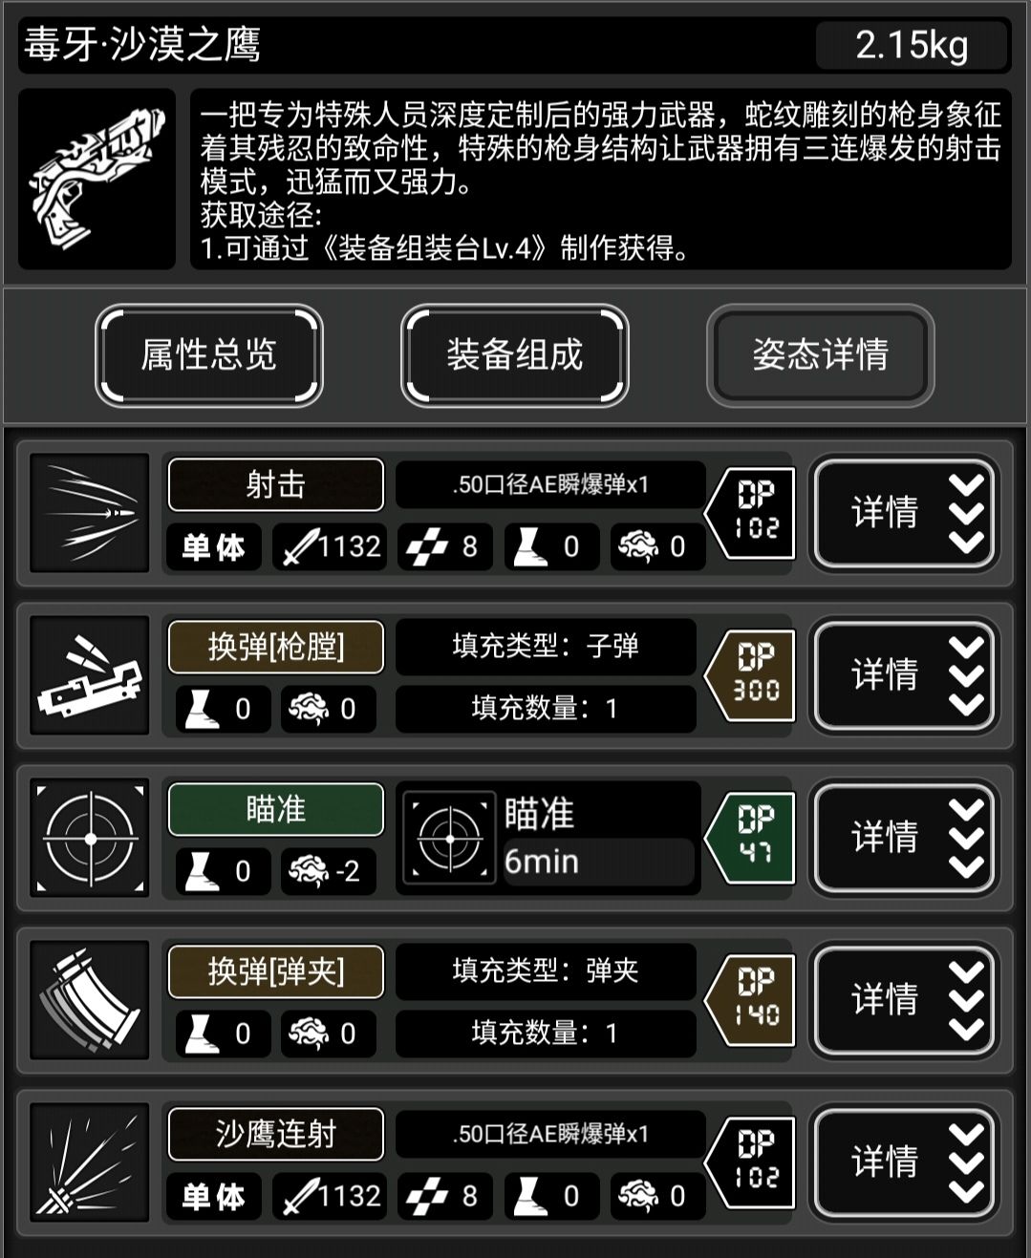Click the DP 300 tag on chamber reload
Image resolution: width=1031 pixels, height=1258 pixels.
click(751, 675)
